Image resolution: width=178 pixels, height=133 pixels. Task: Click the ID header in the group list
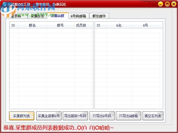(14, 25)
